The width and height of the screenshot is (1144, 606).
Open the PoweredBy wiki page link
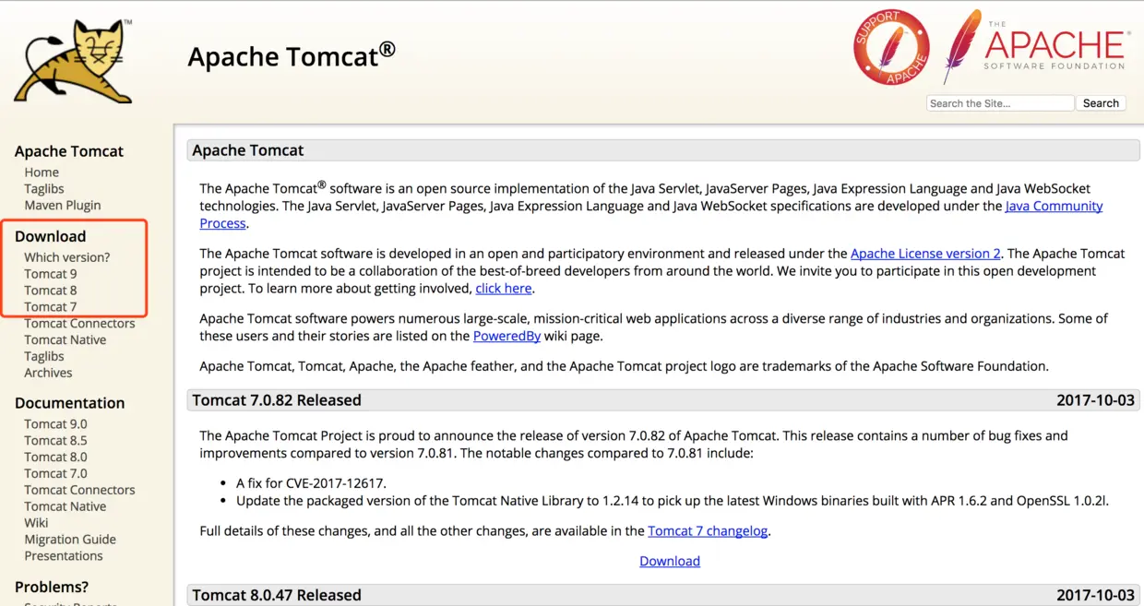point(506,336)
